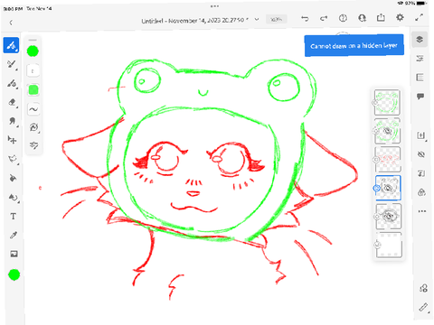Select the Text tool
Image resolution: width=434 pixels, height=325 pixels.
[14, 217]
